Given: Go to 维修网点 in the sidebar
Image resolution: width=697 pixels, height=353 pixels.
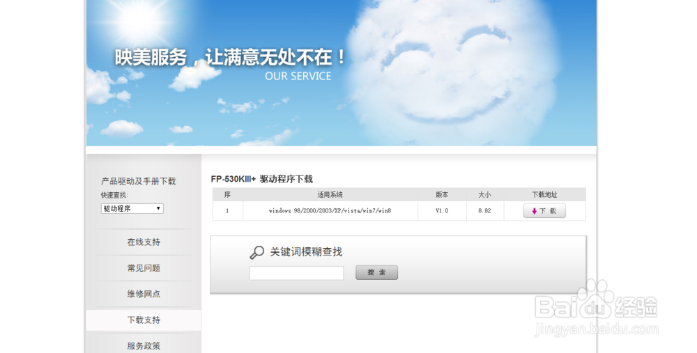Looking at the screenshot, I should point(144,294).
